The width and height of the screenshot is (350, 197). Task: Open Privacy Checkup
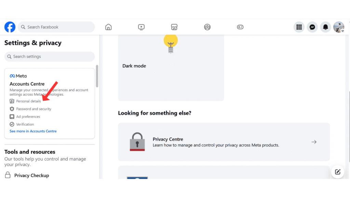click(x=31, y=175)
